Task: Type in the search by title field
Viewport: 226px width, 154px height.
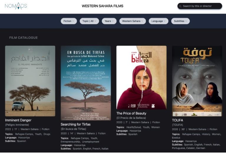Action: 201,6
